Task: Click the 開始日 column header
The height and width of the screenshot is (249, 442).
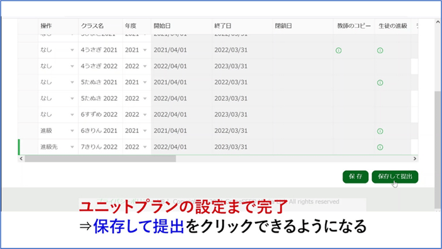Action: click(x=182, y=26)
